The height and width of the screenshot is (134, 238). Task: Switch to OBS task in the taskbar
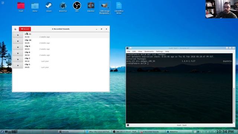(x=125, y=132)
